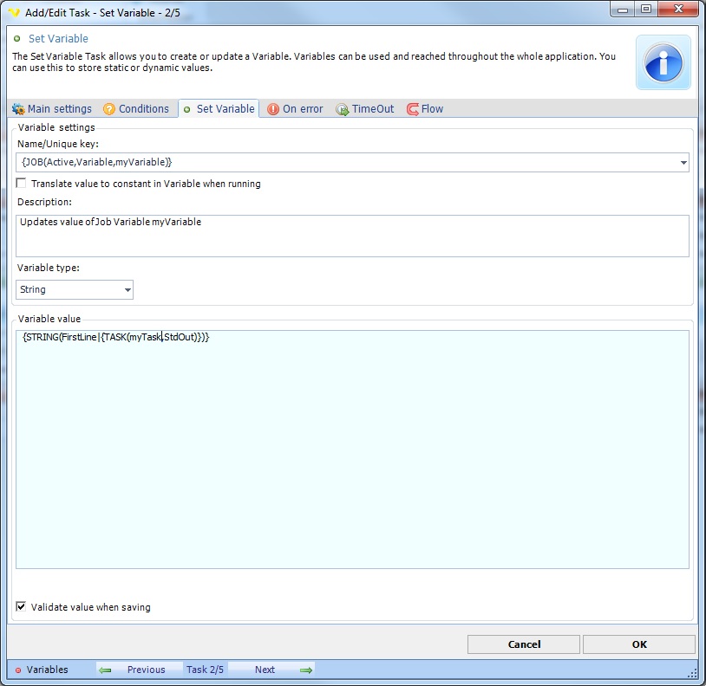
Task: Open the On error tab
Action: tap(302, 109)
